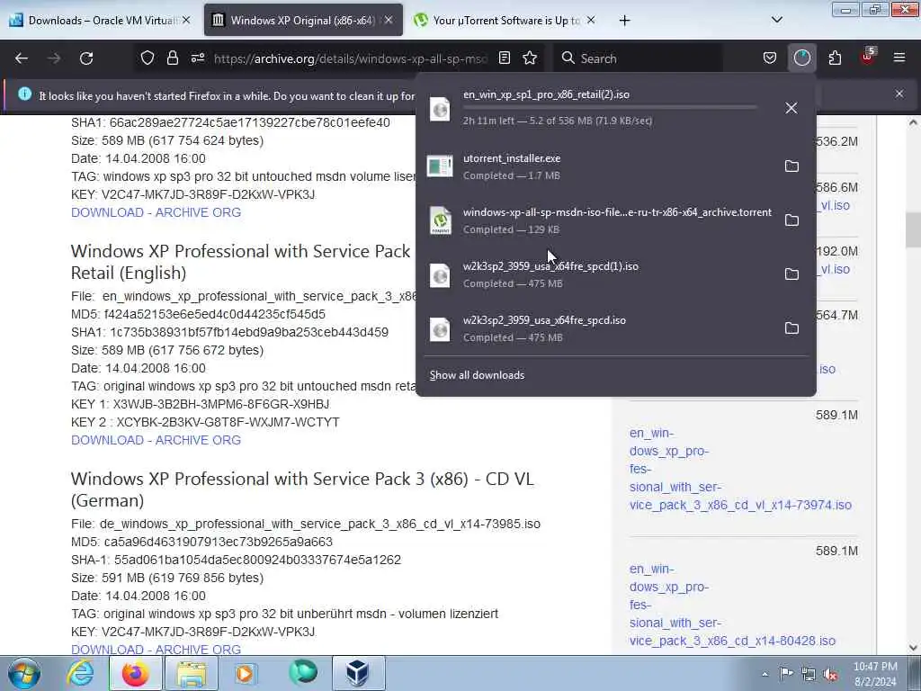This screenshot has height=691, width=921.
Task: Open en_windows_xp_professional cd_vl_x14-73974.iso link
Action: pyautogui.click(x=740, y=469)
